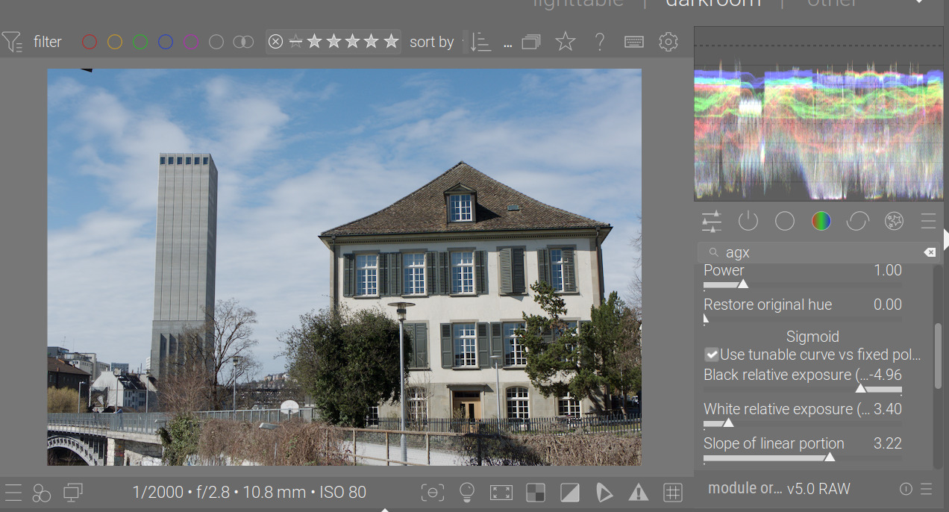The width and height of the screenshot is (949, 512).
Task: Toggle raw overexposed indicator
Action: tap(536, 492)
